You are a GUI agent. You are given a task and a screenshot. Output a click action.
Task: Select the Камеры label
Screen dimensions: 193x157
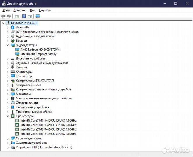click(x=21, y=67)
